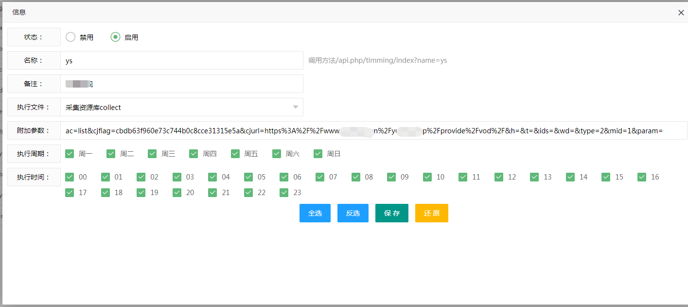Uncheck the hour 16 checkbox
Screen dimensions: 688x307
point(642,177)
